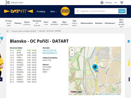Click the 19. 6. ČTVRTEK hours row
131x98 pixels.
23,72
